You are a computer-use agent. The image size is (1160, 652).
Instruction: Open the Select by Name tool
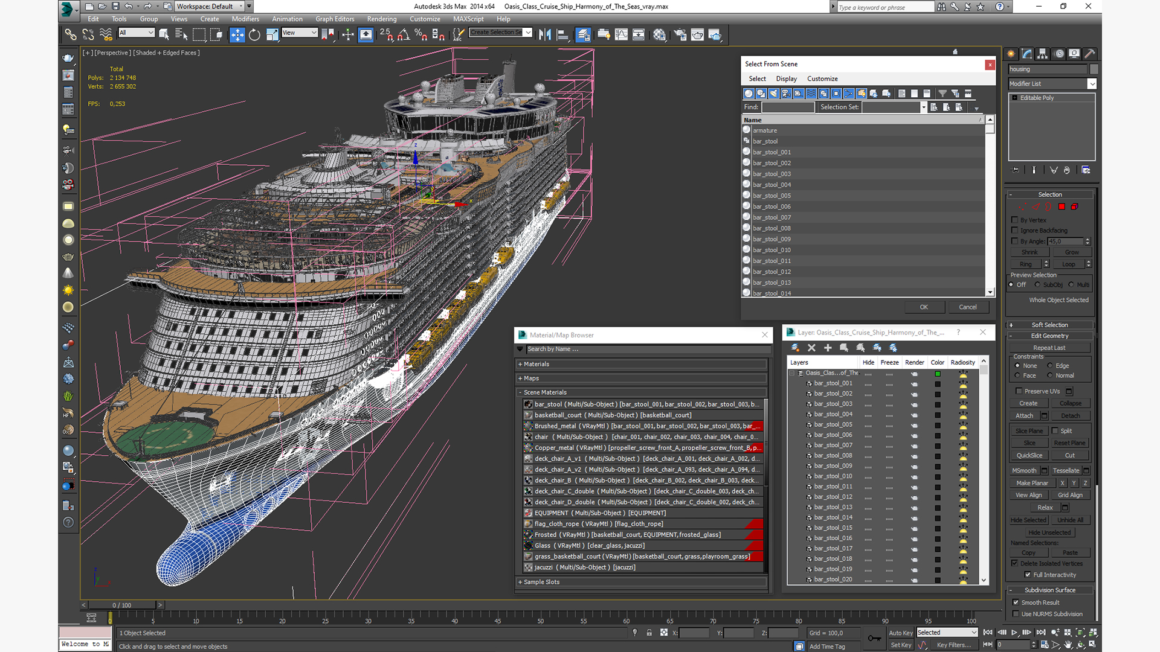coord(181,35)
